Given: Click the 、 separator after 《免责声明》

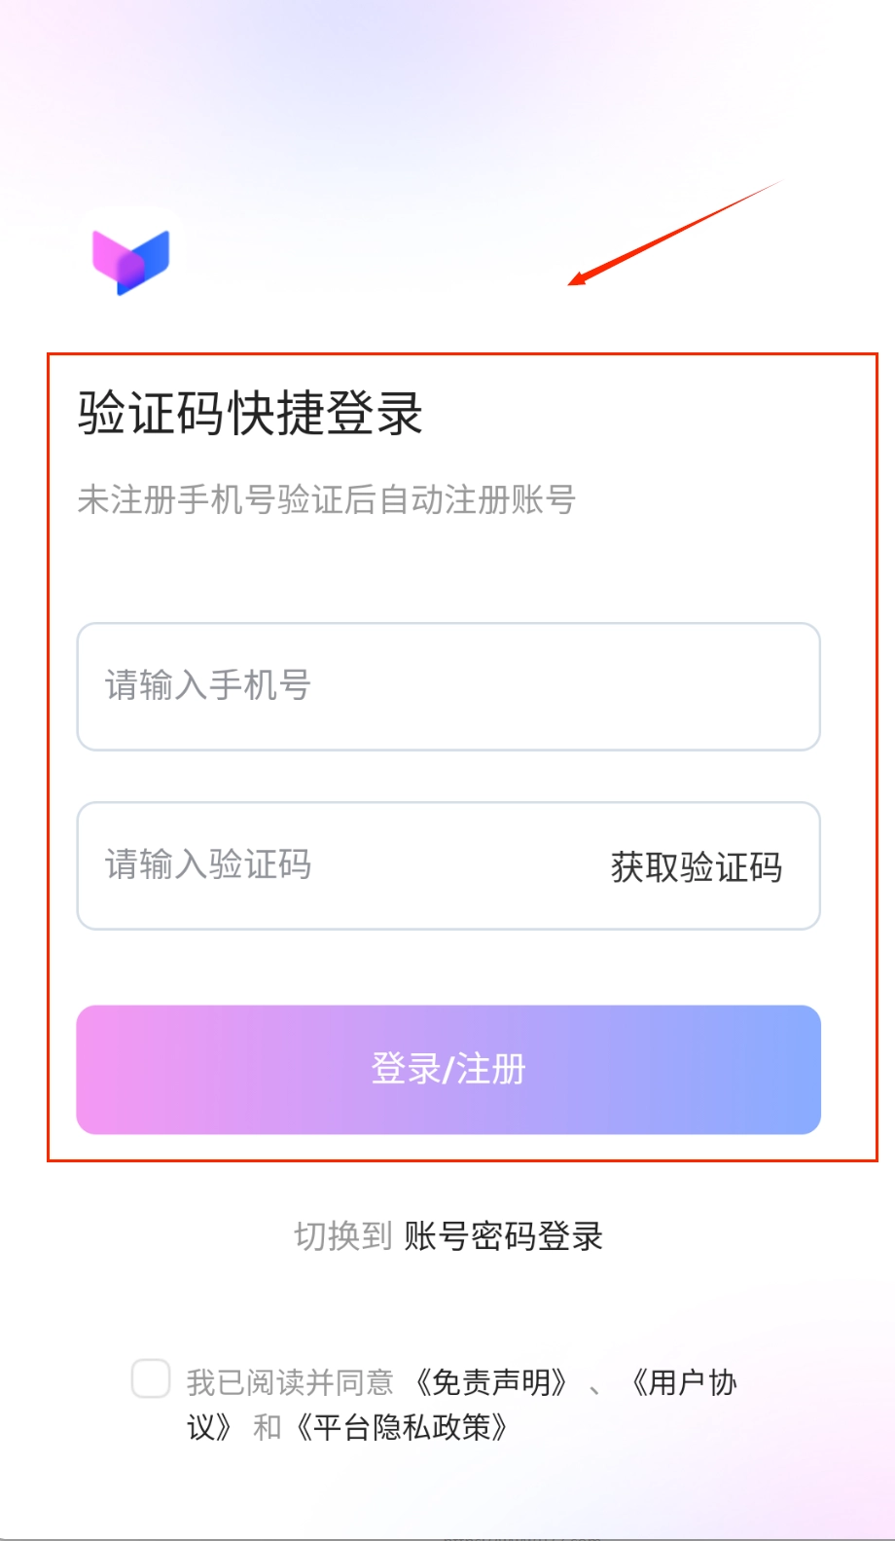Looking at the screenshot, I should (x=595, y=1384).
